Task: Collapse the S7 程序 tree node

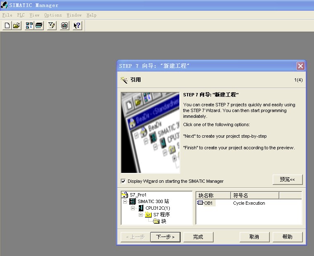Action: click(x=141, y=215)
